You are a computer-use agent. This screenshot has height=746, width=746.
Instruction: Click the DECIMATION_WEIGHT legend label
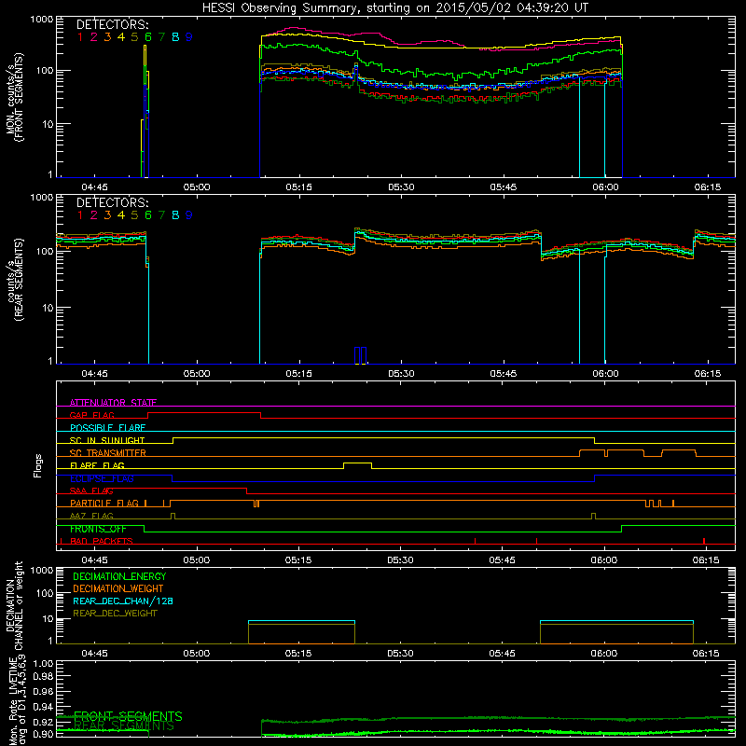[x=118, y=588]
